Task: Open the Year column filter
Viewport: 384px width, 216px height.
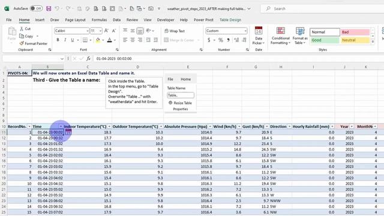Action: click(x=352, y=127)
